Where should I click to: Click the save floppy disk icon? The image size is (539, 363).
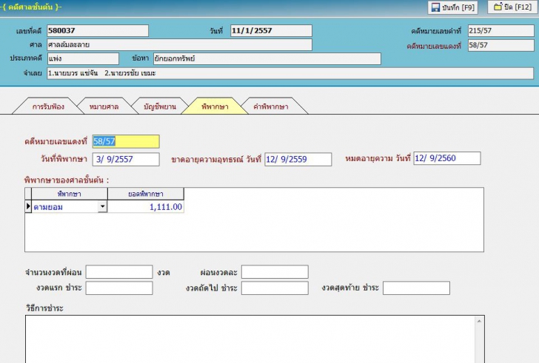point(435,7)
